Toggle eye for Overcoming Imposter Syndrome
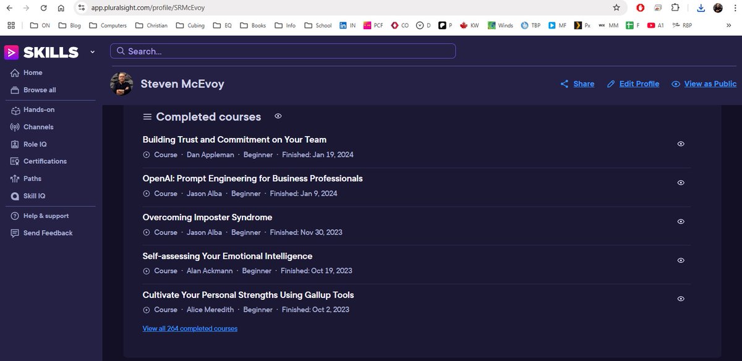Viewport: 742px width, 361px height. click(x=681, y=222)
